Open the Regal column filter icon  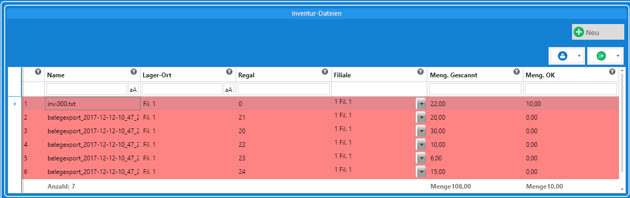325,72
